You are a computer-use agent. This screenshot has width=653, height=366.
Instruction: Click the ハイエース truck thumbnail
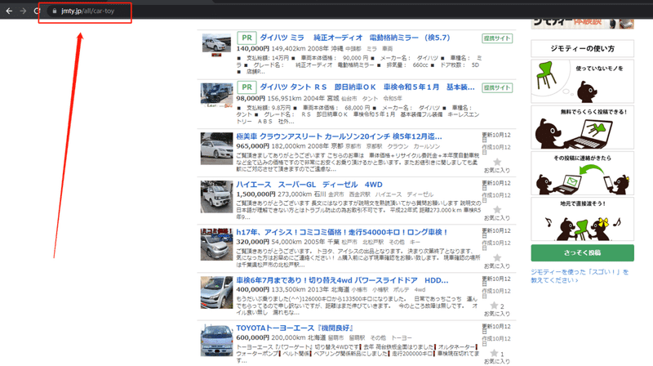point(216,196)
